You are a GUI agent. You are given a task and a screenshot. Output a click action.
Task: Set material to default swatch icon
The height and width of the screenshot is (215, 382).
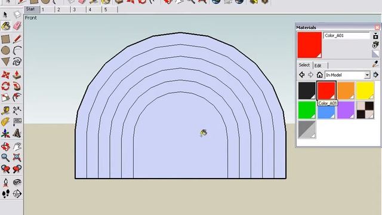pos(375,54)
